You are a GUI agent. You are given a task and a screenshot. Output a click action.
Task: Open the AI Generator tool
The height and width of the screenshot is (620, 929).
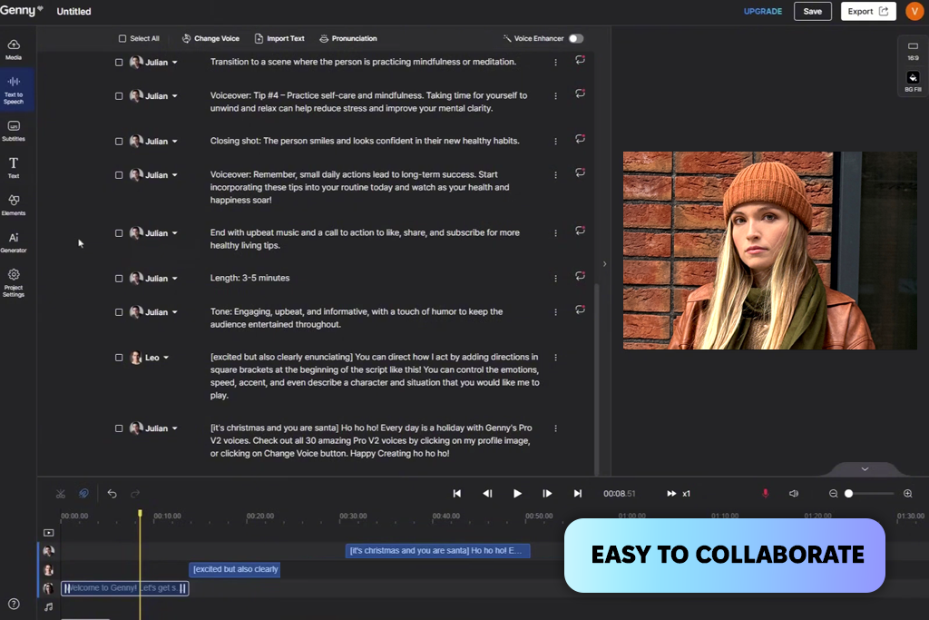[x=14, y=241]
